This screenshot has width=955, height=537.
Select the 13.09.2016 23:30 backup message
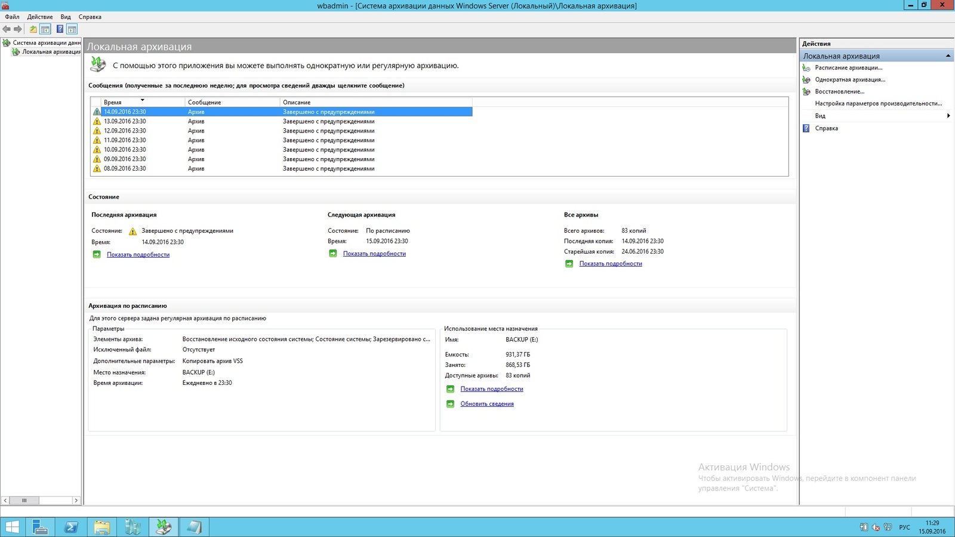click(x=282, y=121)
